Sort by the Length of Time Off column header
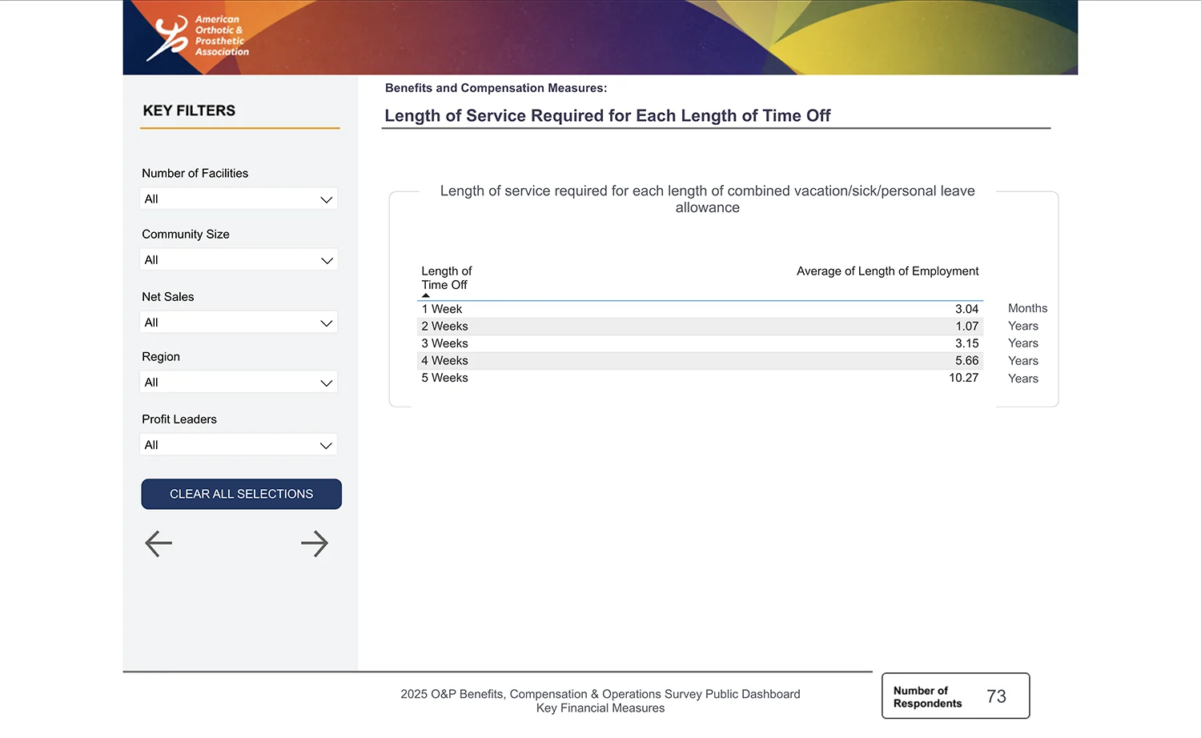Screen dimensions: 1201x738 coord(447,278)
